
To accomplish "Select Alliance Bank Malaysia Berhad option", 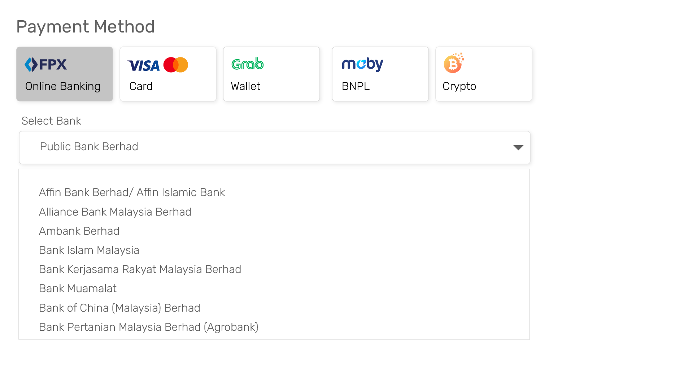I will pyautogui.click(x=115, y=212).
